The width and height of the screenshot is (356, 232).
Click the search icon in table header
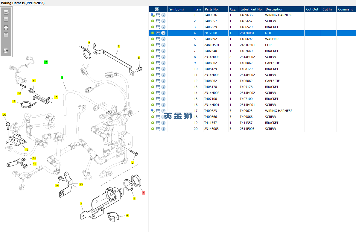[x=157, y=9]
